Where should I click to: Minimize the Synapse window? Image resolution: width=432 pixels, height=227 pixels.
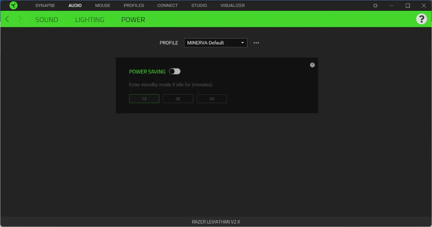tap(391, 6)
